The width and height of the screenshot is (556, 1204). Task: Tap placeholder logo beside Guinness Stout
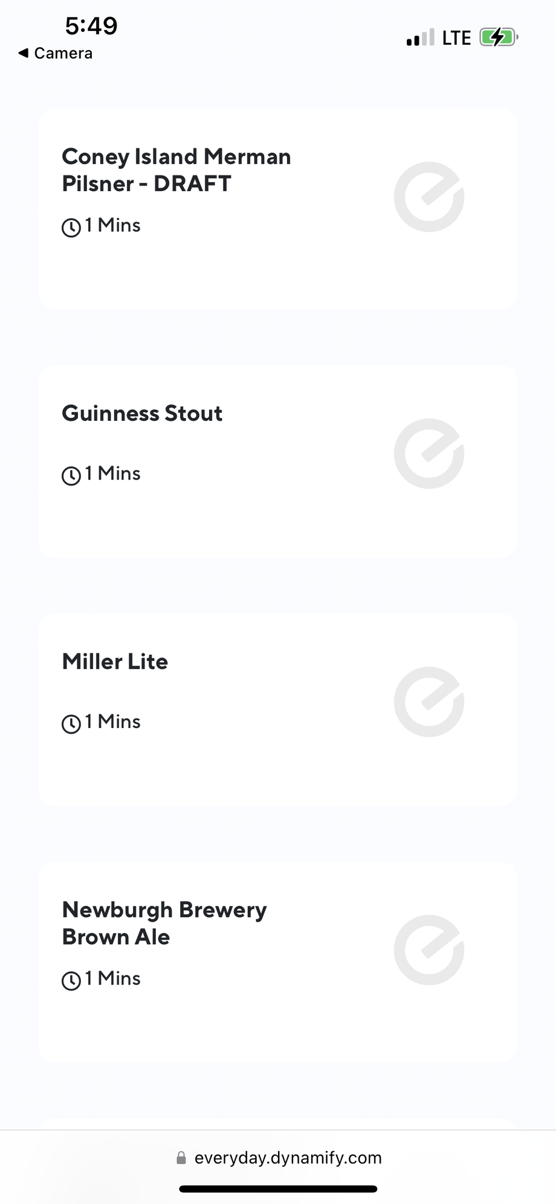click(429, 454)
